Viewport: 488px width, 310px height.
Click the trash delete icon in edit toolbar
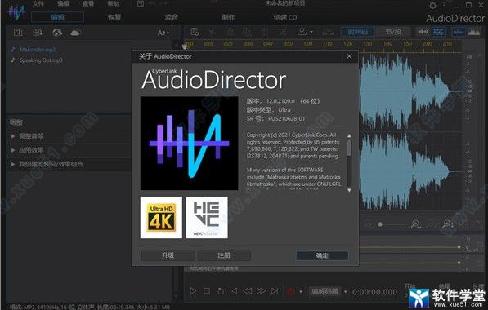(265, 32)
